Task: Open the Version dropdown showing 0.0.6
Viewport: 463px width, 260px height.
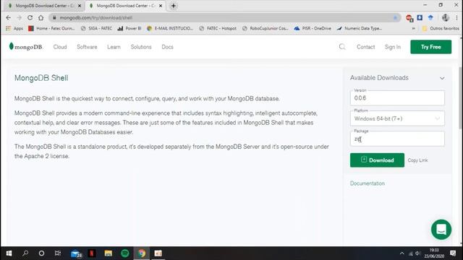Action: coord(397,98)
